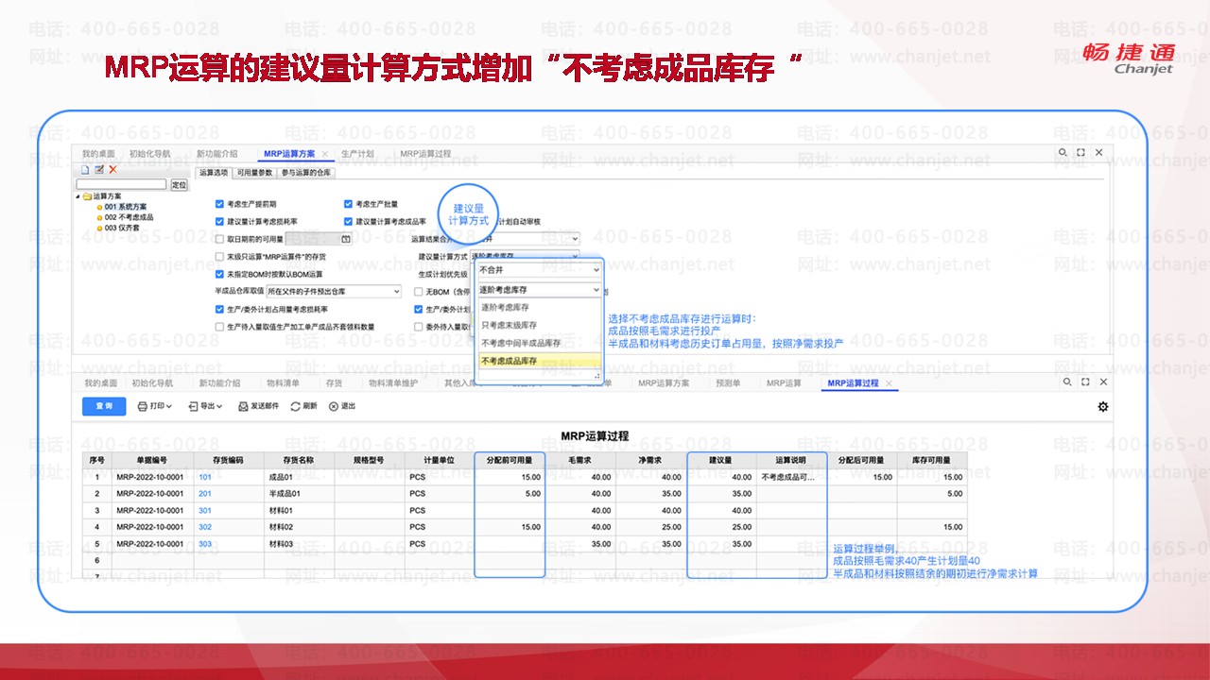Click the 导出 export icon
Image resolution: width=1210 pixels, height=680 pixels.
click(194, 406)
